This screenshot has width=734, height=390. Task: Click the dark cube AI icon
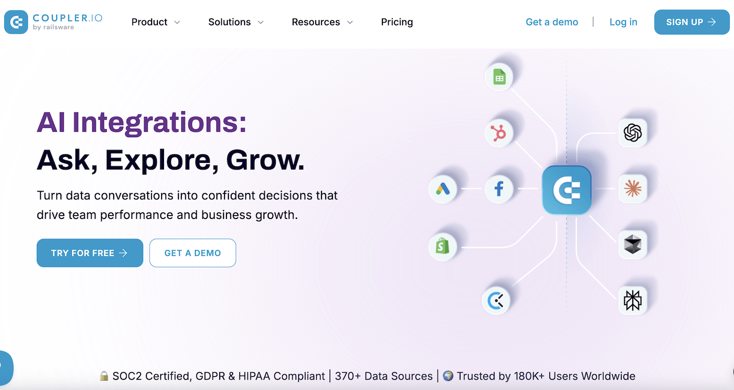point(633,244)
